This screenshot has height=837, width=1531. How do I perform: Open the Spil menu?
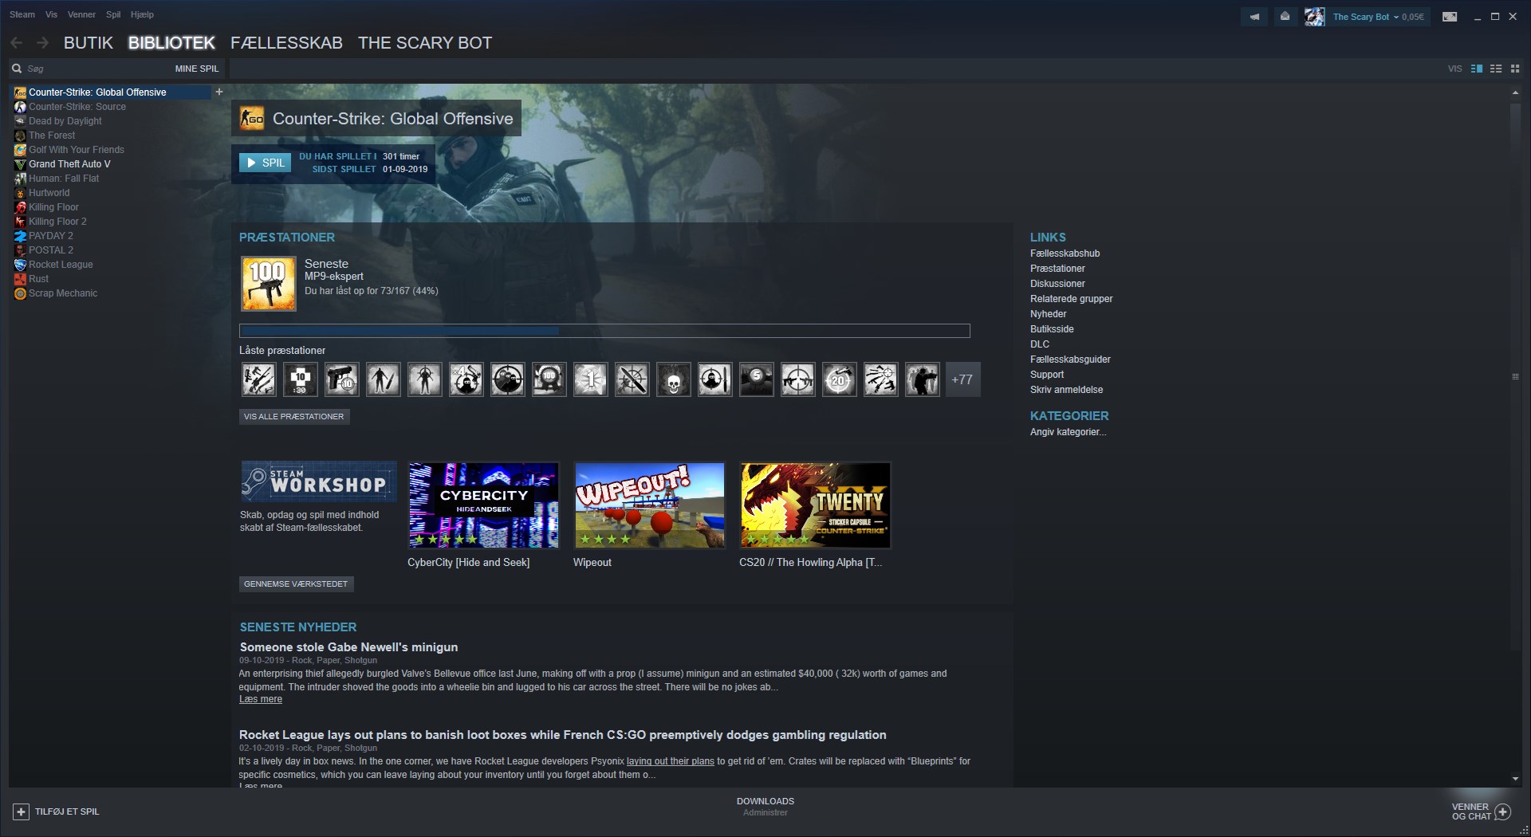coord(113,14)
